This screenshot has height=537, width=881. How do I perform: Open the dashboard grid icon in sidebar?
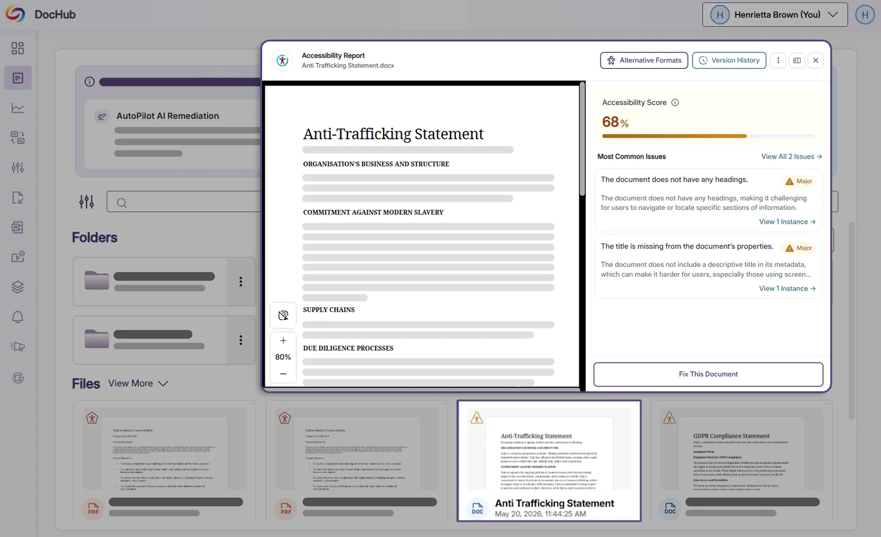pyautogui.click(x=18, y=48)
